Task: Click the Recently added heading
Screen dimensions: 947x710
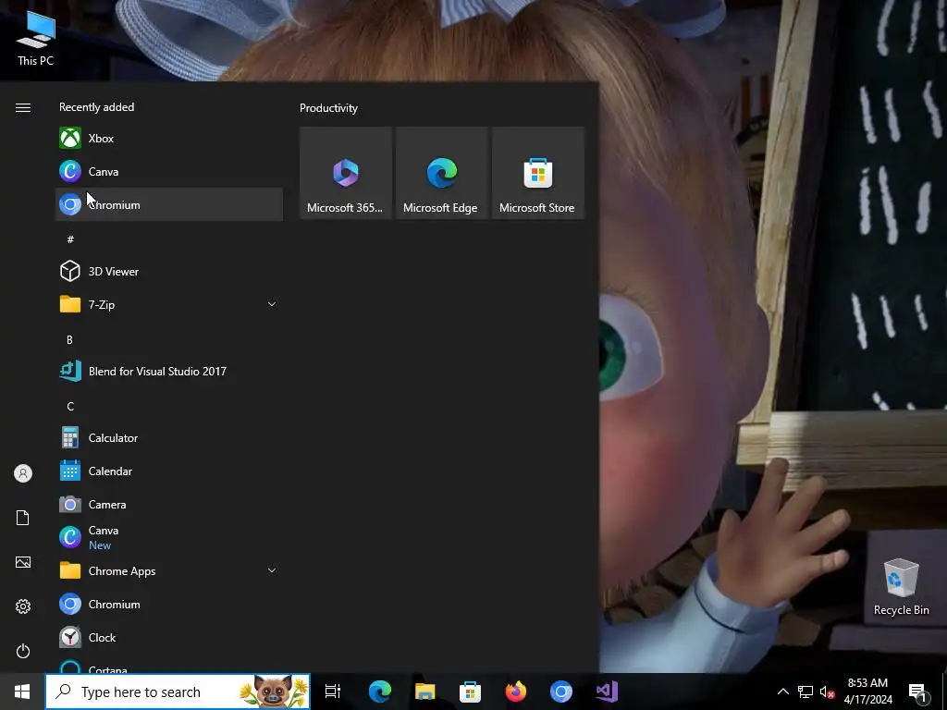Action: coord(96,107)
